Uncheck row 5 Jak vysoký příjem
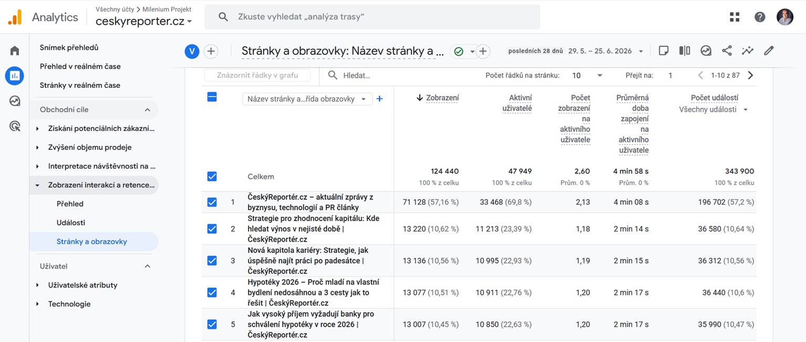The height and width of the screenshot is (342, 806). (x=212, y=324)
